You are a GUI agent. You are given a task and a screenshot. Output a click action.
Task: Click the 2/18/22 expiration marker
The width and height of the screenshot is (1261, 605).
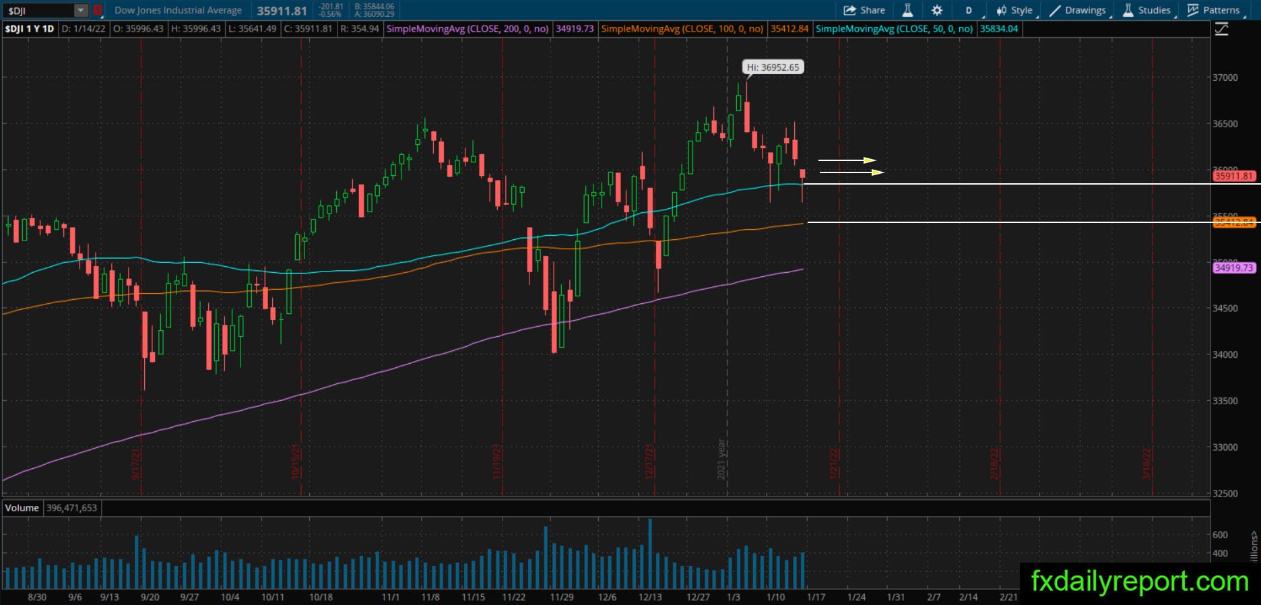(x=994, y=464)
